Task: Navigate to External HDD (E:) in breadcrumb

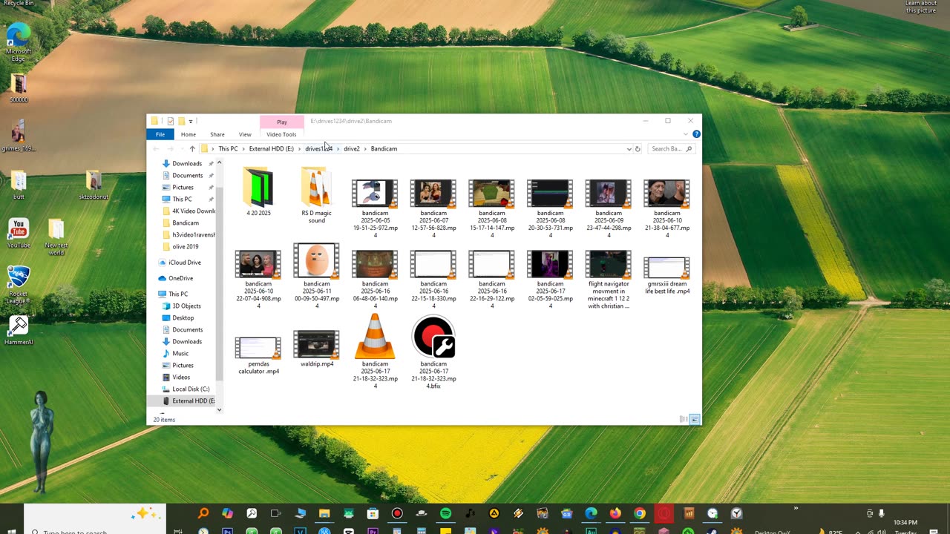Action: tap(272, 149)
